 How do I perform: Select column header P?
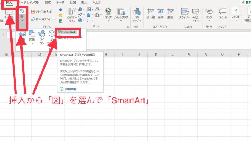[x=239, y=55]
